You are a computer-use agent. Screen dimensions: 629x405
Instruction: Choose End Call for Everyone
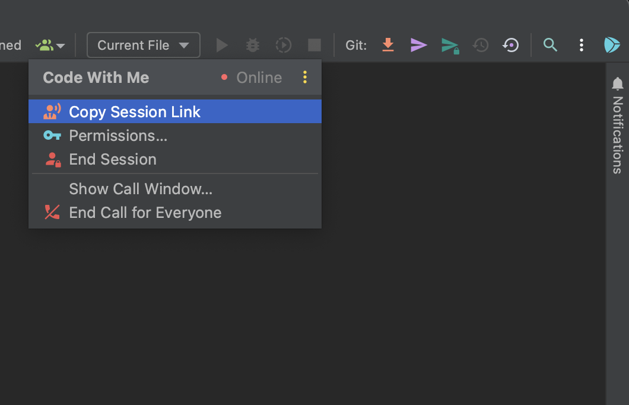coord(175,213)
